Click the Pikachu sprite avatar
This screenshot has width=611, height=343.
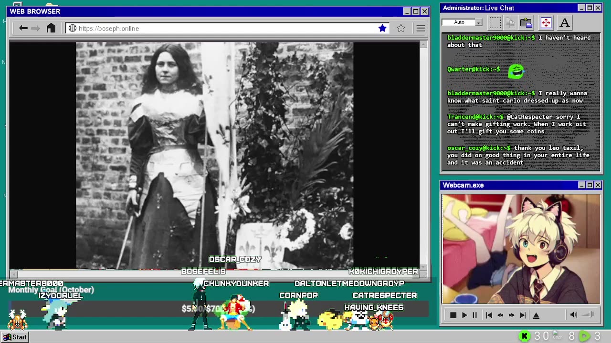[330, 320]
